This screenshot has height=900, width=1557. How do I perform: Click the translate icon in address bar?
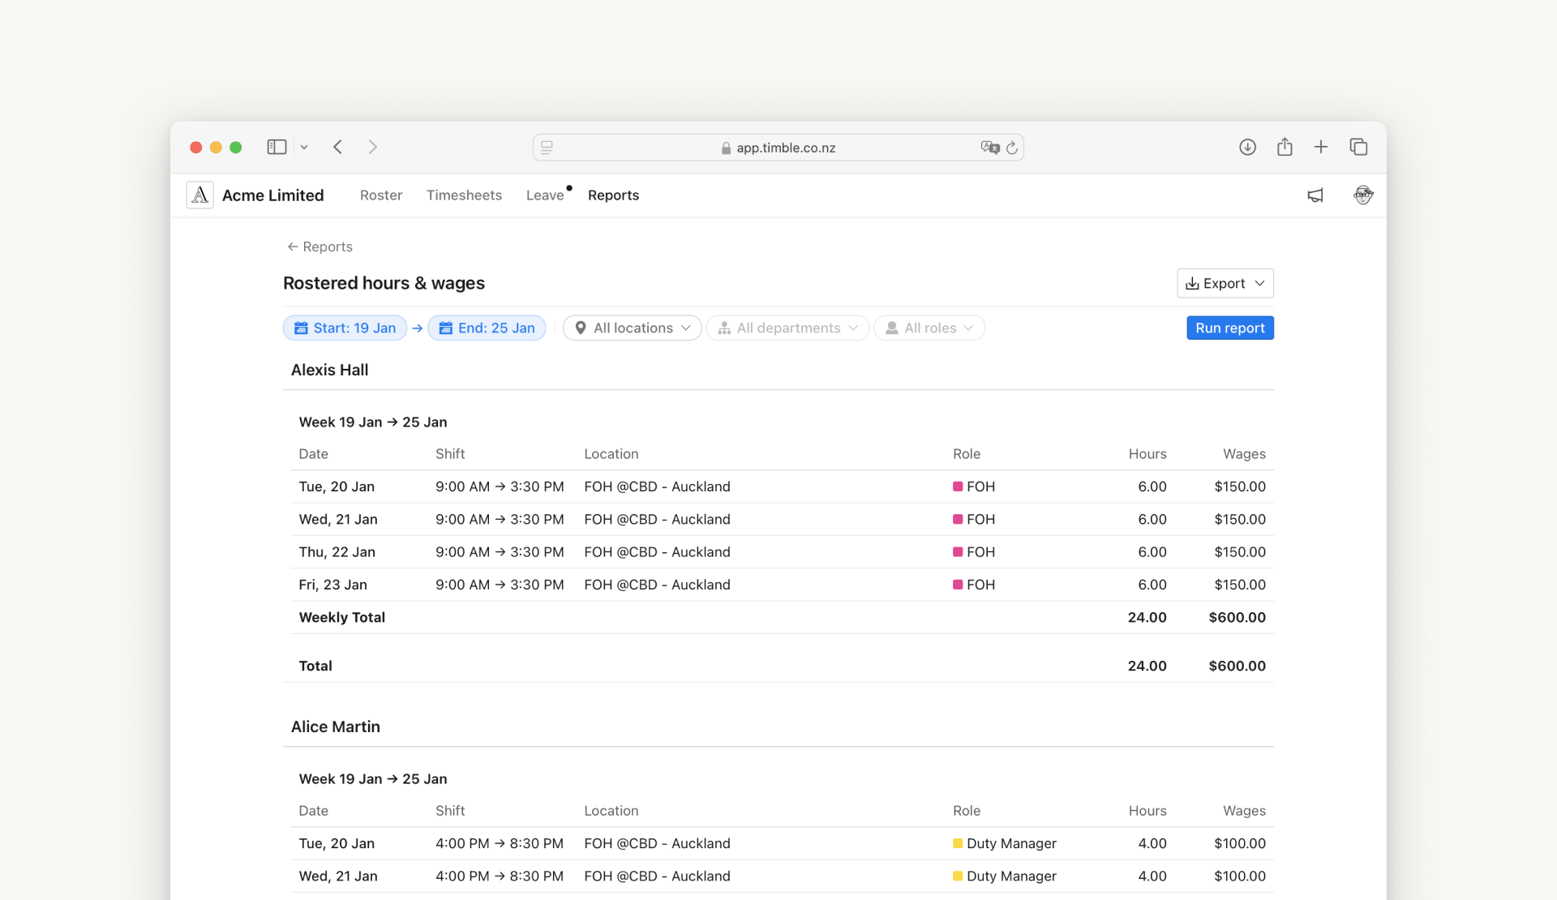click(989, 148)
